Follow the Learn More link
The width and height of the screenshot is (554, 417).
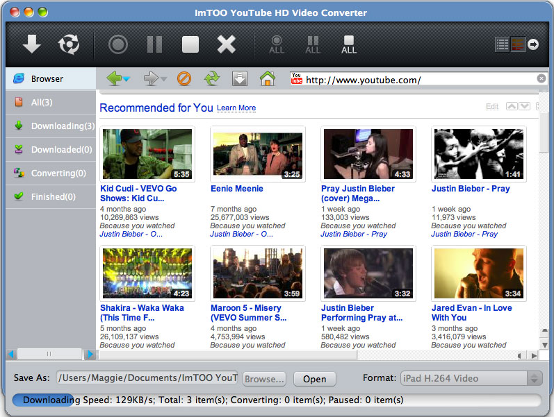(236, 108)
